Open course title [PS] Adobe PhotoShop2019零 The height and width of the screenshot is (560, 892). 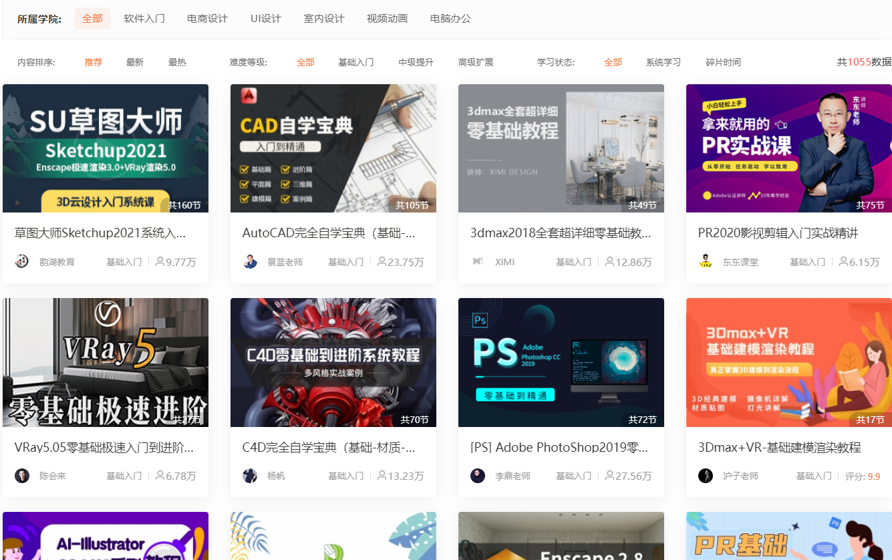coord(559,447)
